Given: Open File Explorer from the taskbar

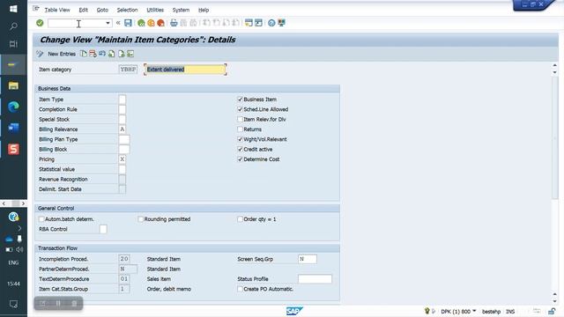Looking at the screenshot, I should [x=13, y=85].
